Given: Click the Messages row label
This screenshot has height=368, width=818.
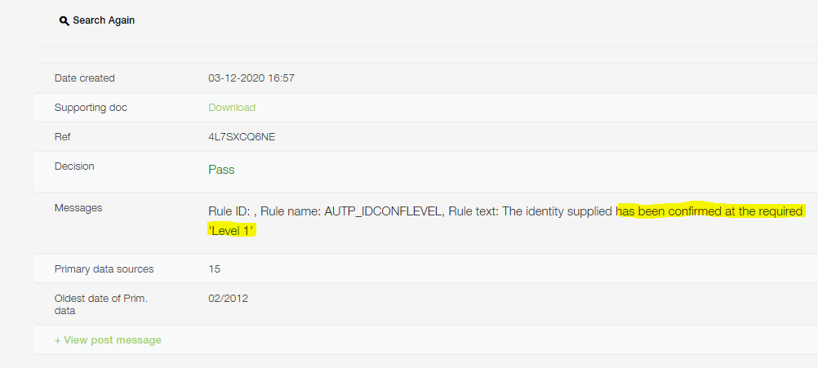Looking at the screenshot, I should 78,208.
